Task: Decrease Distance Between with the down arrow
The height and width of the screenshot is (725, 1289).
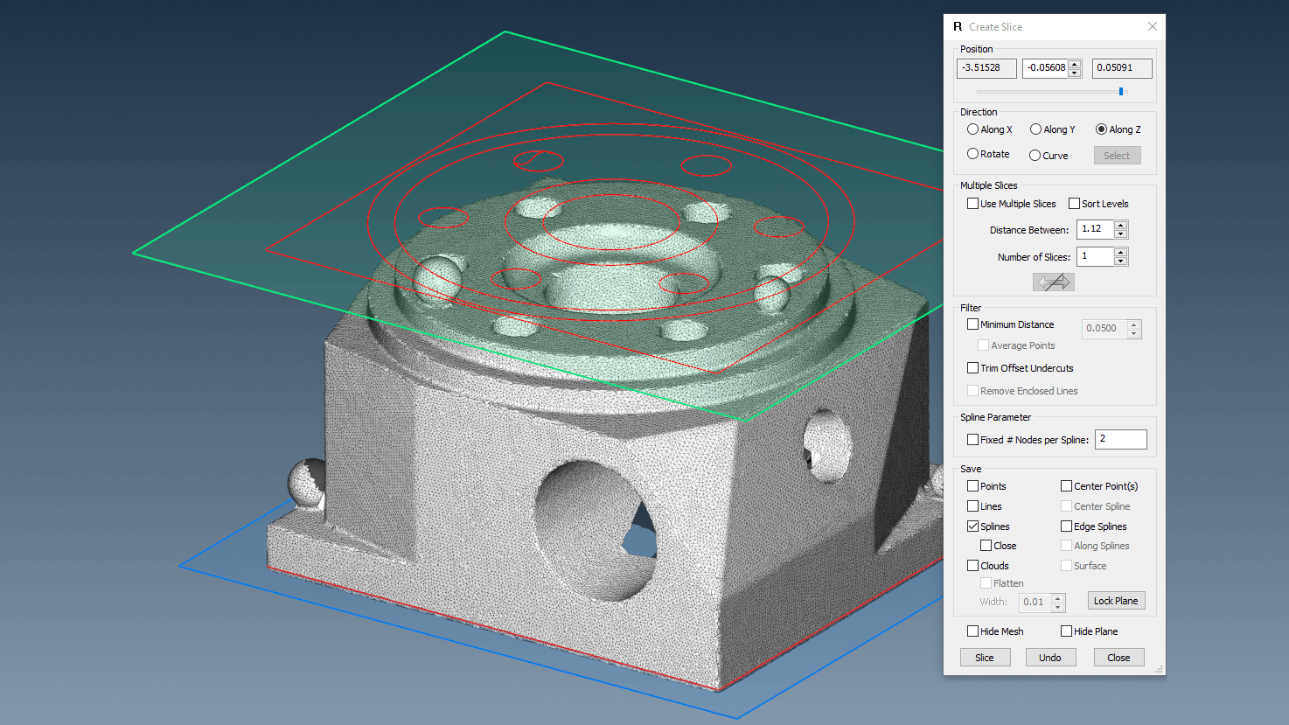Action: (x=1120, y=234)
